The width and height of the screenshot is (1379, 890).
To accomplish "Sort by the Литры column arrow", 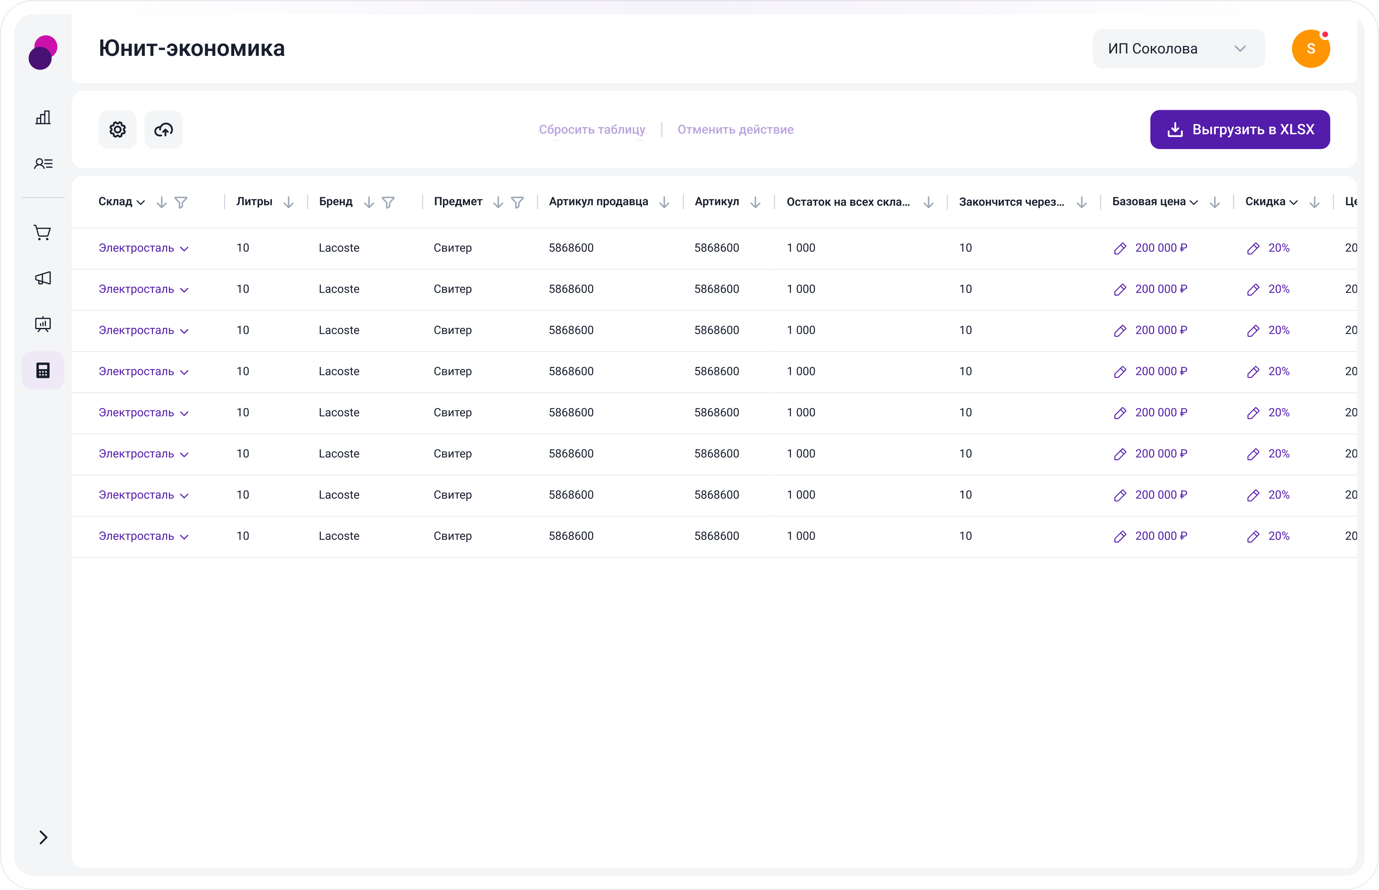I will click(x=288, y=202).
